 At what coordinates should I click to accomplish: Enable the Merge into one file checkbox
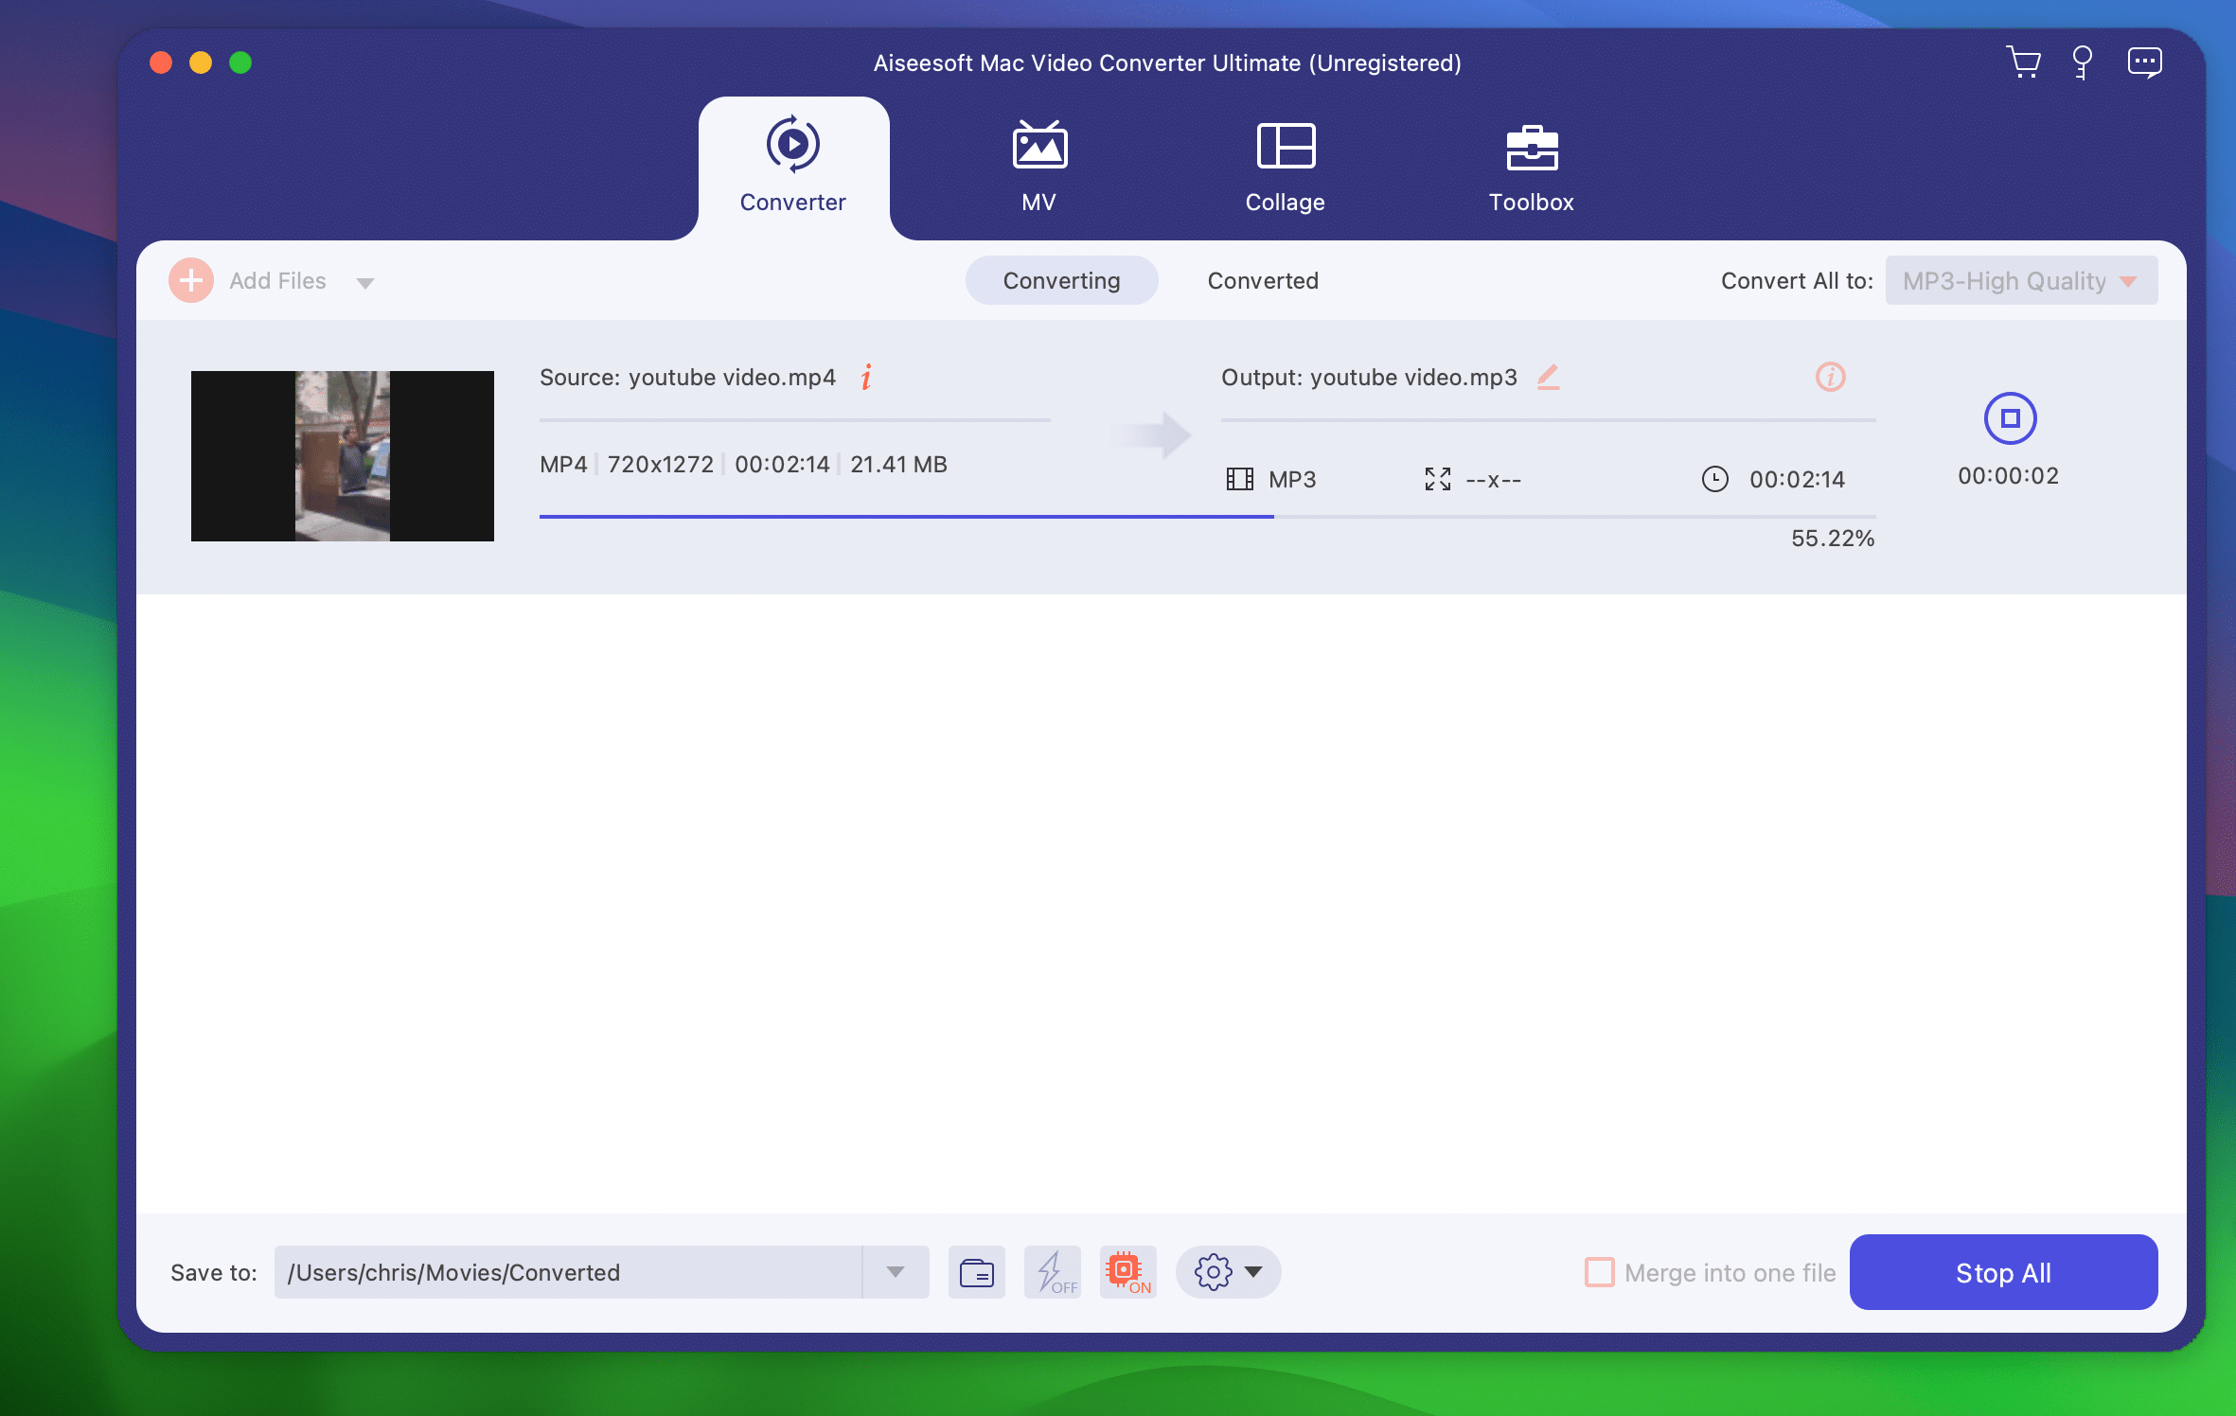coord(1599,1272)
